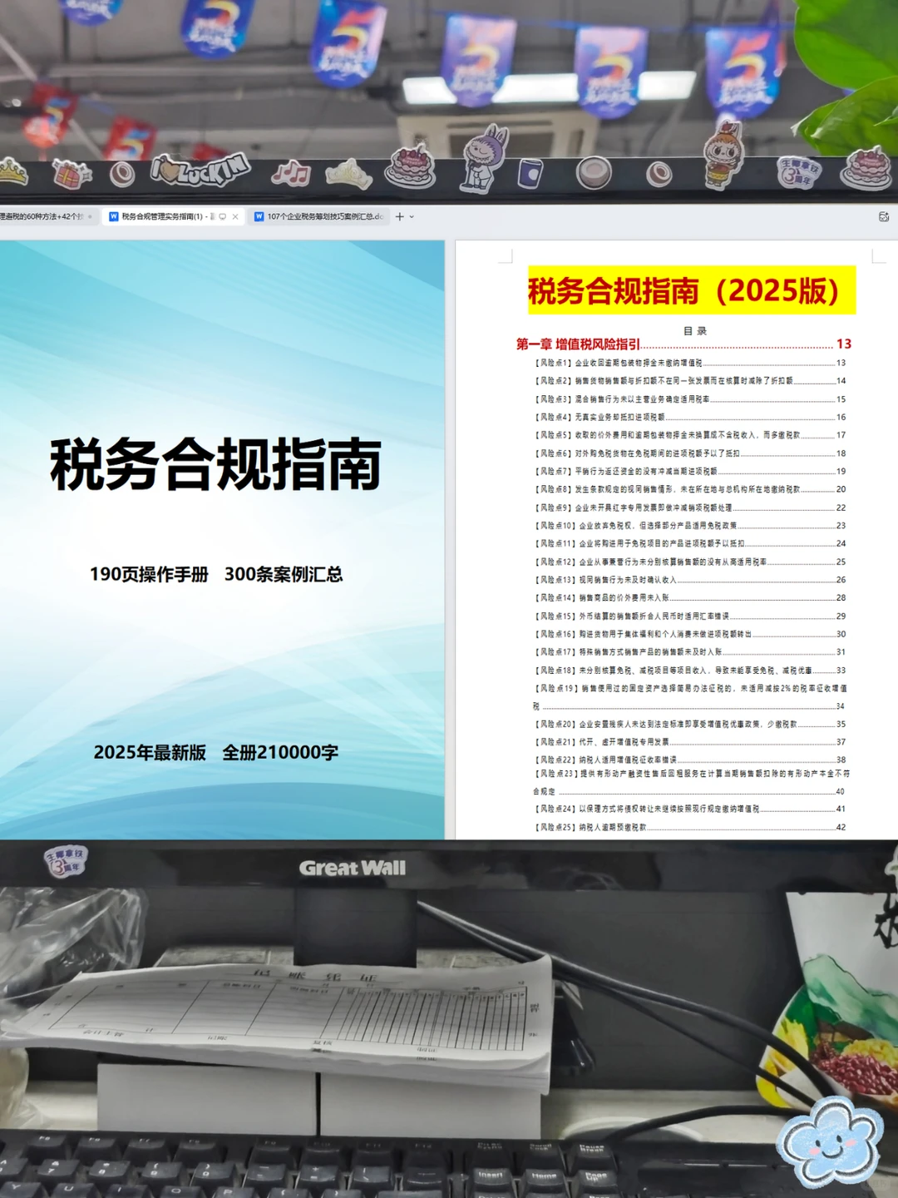The height and width of the screenshot is (1198, 898).
Task: Open contents entry 风险点6 对外购免税货物
Action: pyautogui.click(x=688, y=453)
